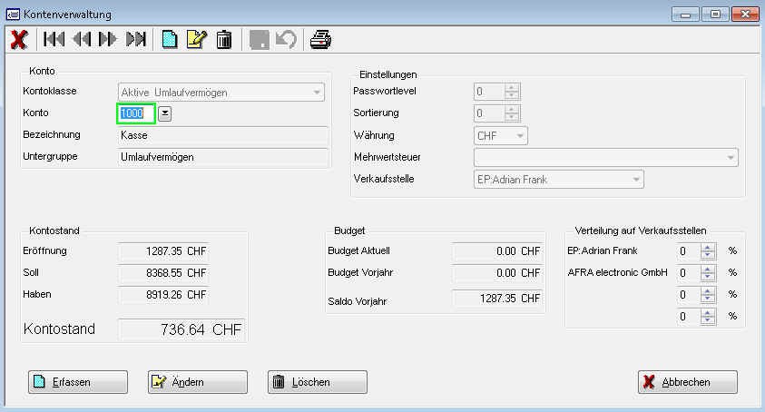Open the Verkaufsstelle dropdown
This screenshot has width=765, height=412.
(636, 180)
